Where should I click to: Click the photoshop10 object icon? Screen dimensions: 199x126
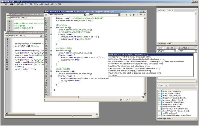click(161, 102)
